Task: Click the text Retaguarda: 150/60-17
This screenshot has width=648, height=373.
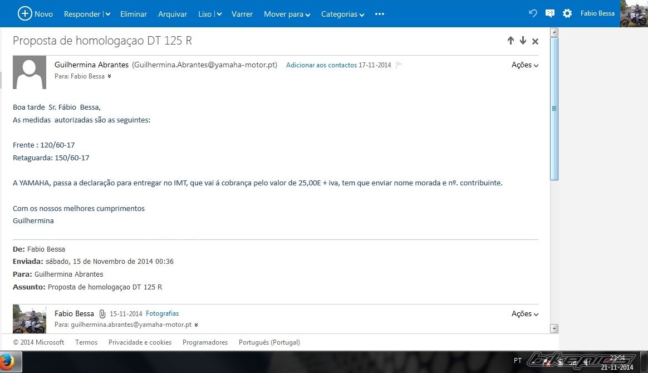Action: 51,158
